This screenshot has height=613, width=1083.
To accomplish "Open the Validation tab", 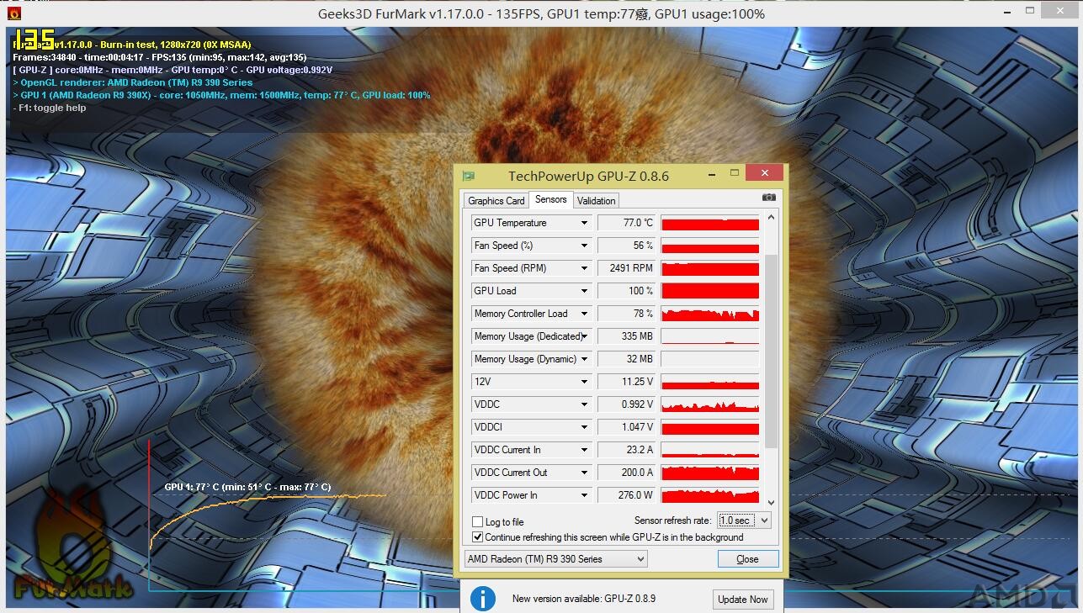I will [x=597, y=201].
